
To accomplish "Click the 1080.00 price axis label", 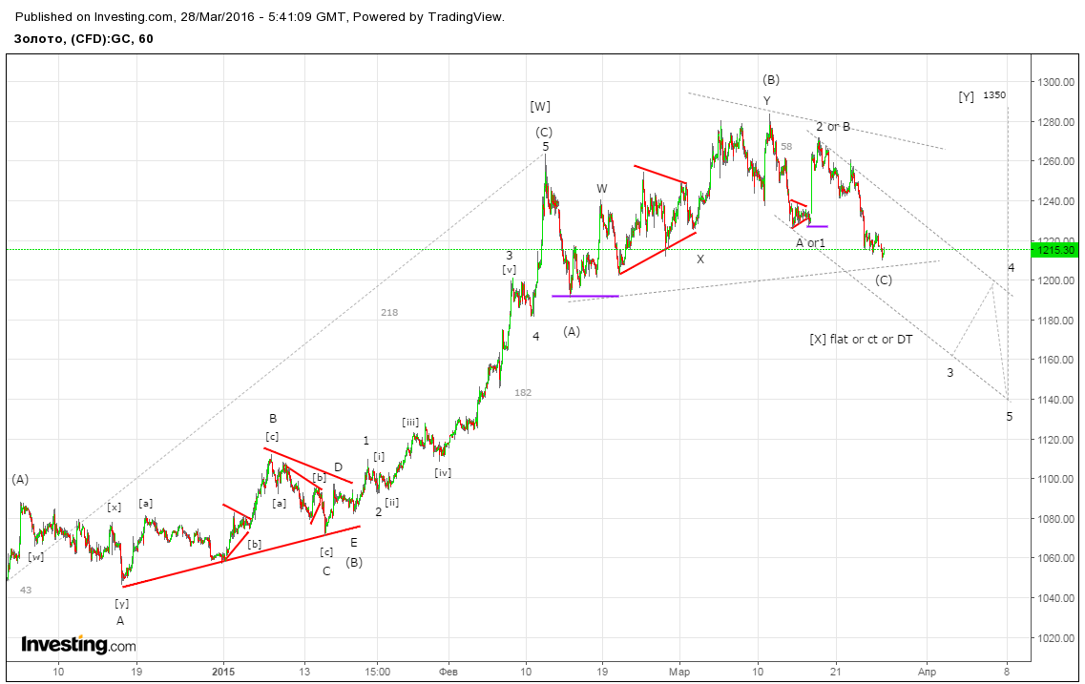I will click(1055, 519).
